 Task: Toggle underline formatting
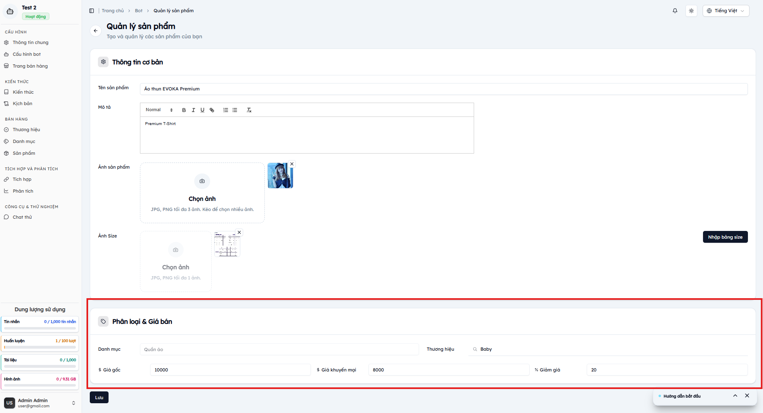click(x=202, y=110)
